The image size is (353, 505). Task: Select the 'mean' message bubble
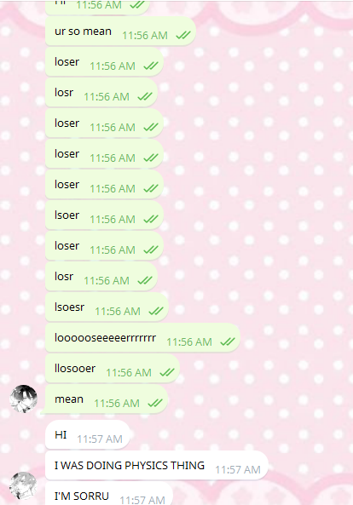(x=107, y=399)
